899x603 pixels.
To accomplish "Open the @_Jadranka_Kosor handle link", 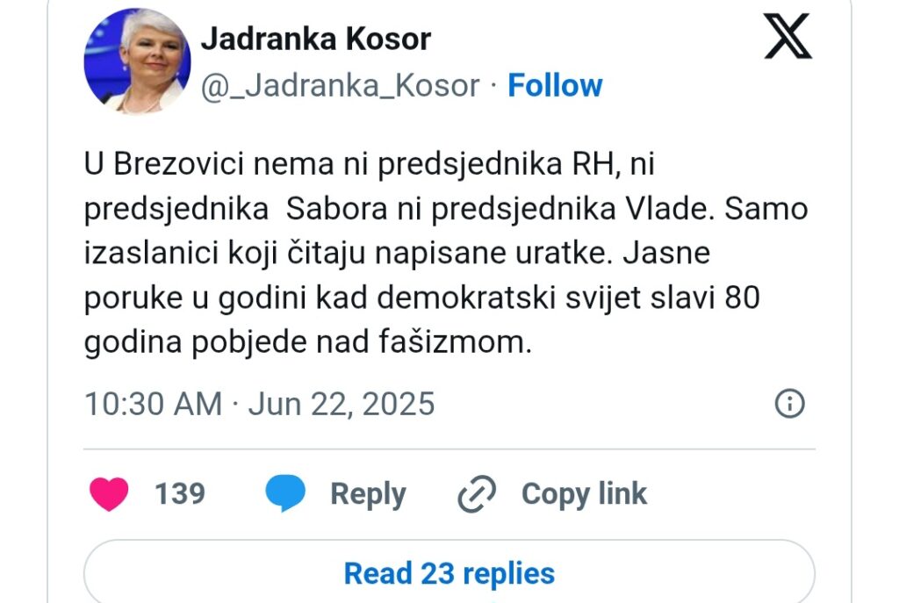I will coord(341,85).
